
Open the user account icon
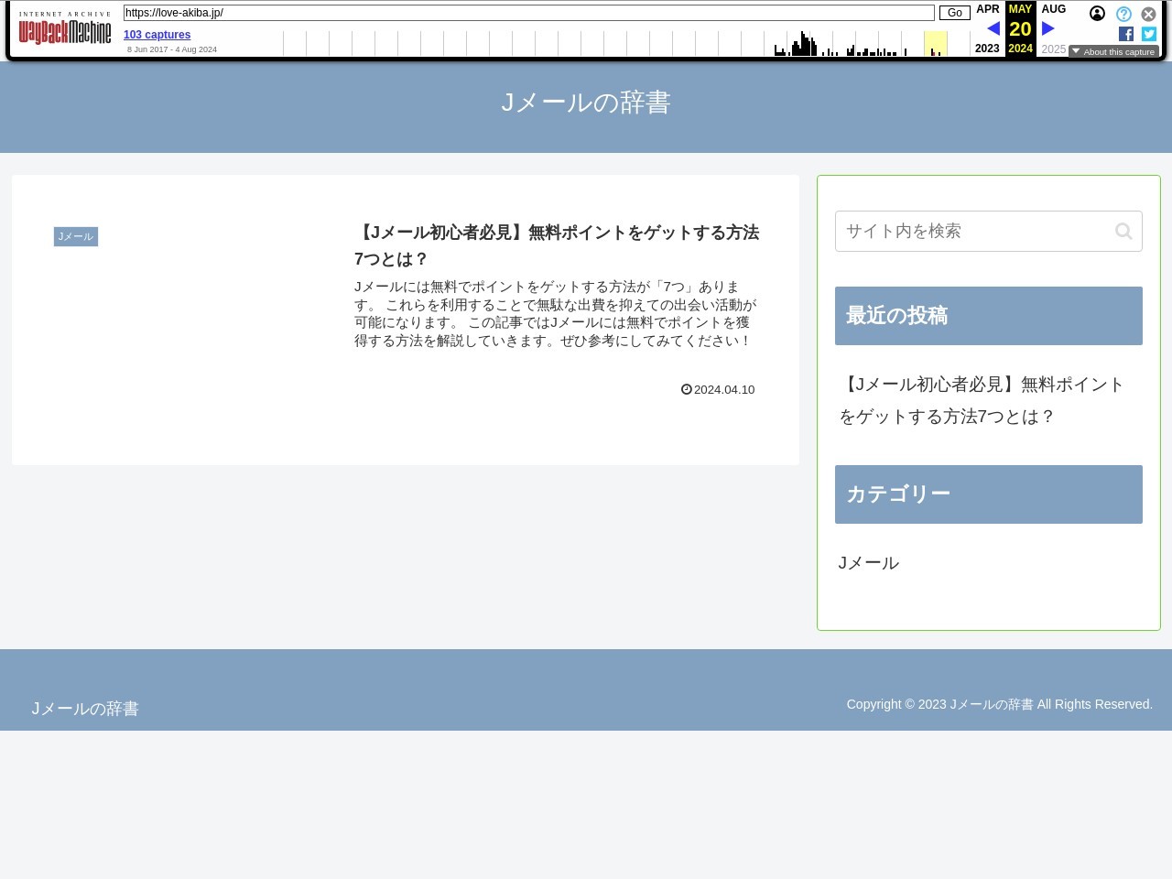pos(1097,14)
